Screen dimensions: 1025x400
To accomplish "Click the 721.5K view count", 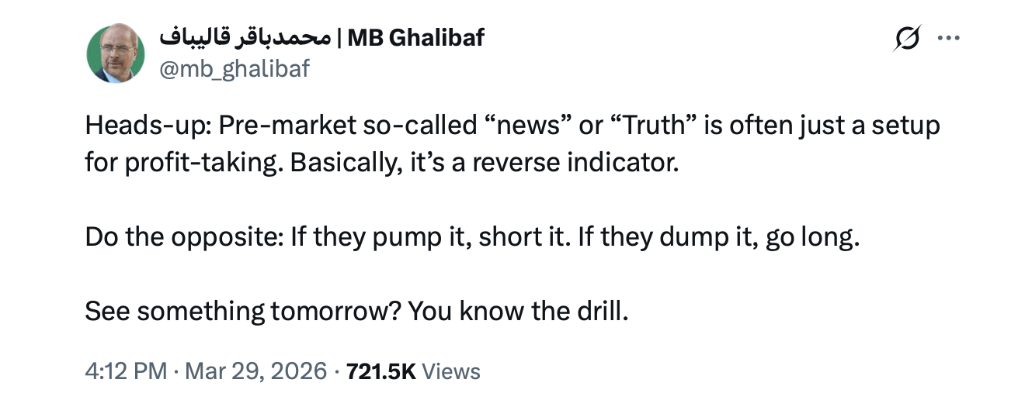I will (380, 371).
